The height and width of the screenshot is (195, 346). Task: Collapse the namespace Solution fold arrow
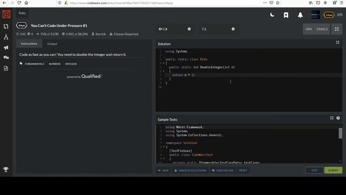point(164,147)
